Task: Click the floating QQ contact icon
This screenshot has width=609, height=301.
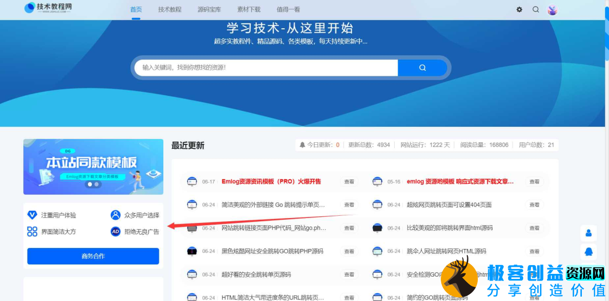Action: (x=589, y=252)
